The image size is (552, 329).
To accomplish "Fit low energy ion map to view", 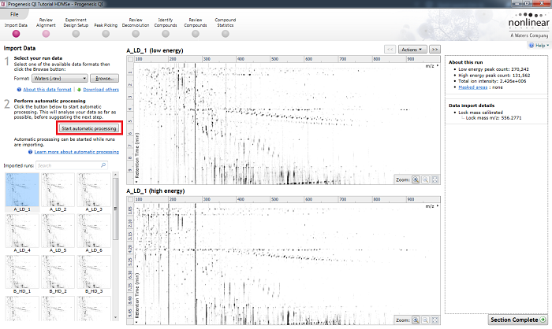I will (x=435, y=179).
